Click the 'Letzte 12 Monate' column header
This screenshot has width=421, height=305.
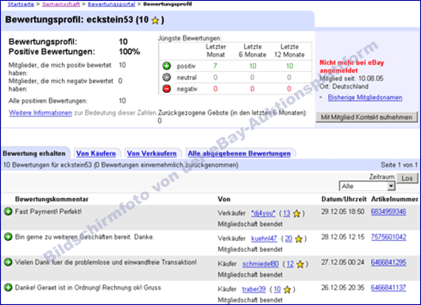point(289,51)
